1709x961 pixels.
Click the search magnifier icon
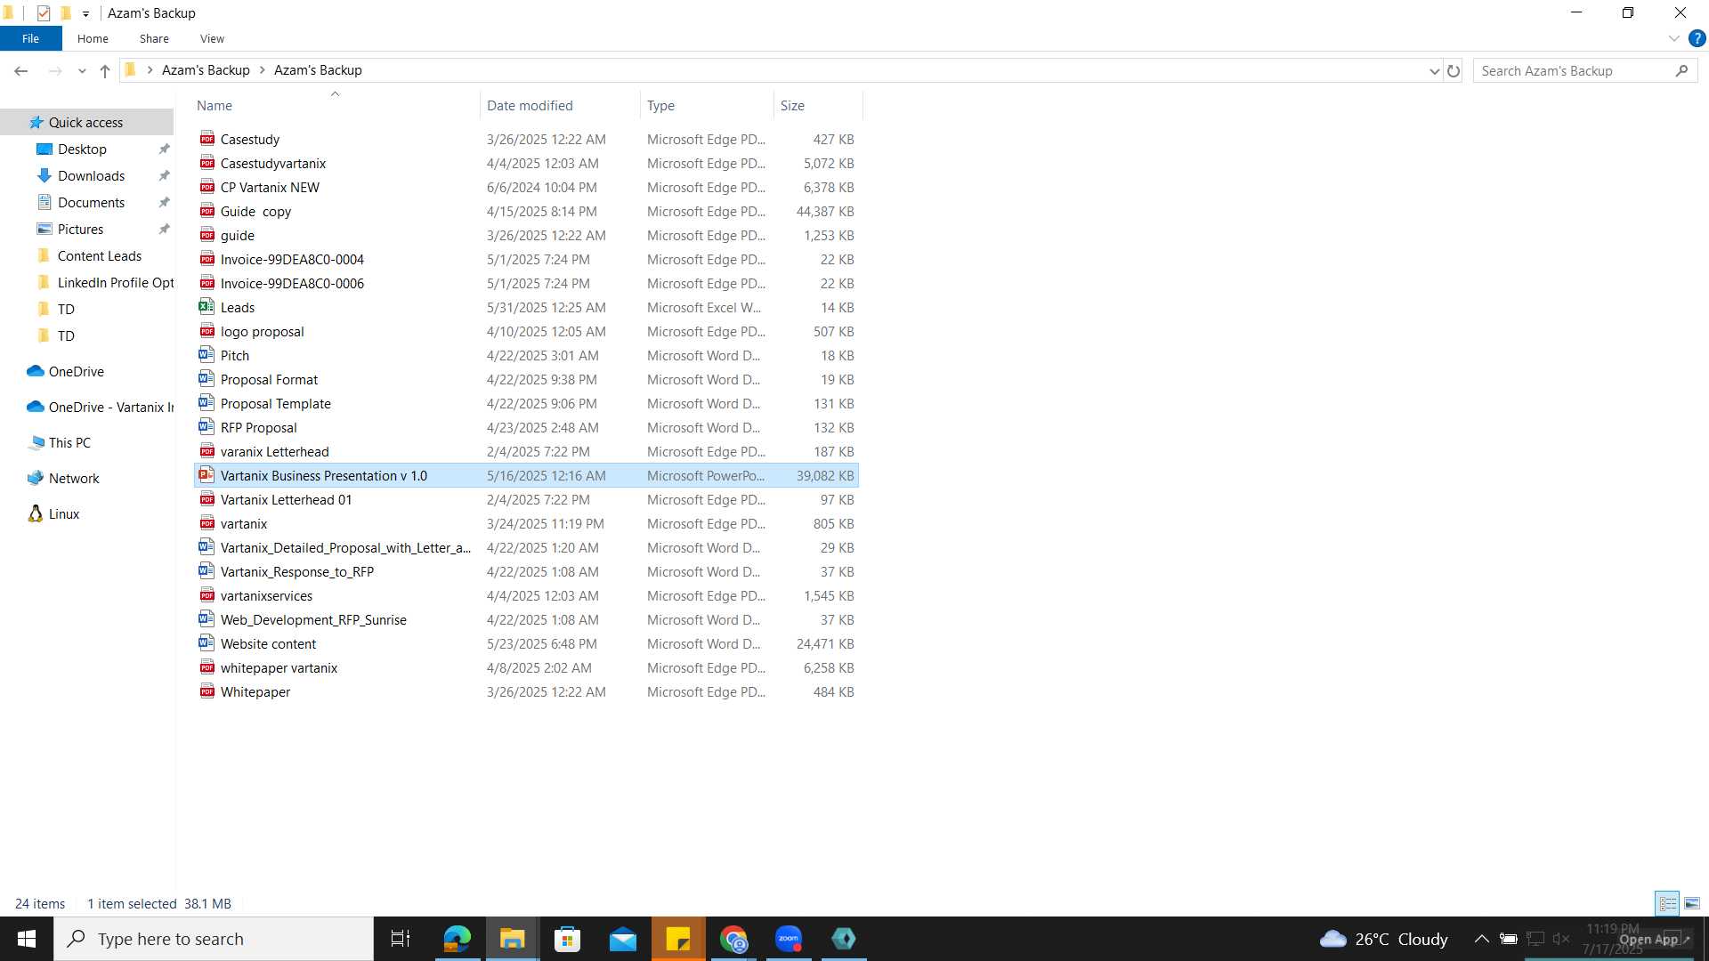click(1681, 71)
